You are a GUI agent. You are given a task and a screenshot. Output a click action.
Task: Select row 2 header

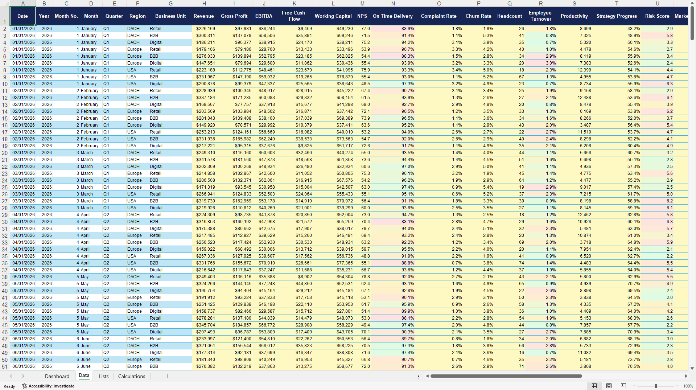click(x=5, y=29)
